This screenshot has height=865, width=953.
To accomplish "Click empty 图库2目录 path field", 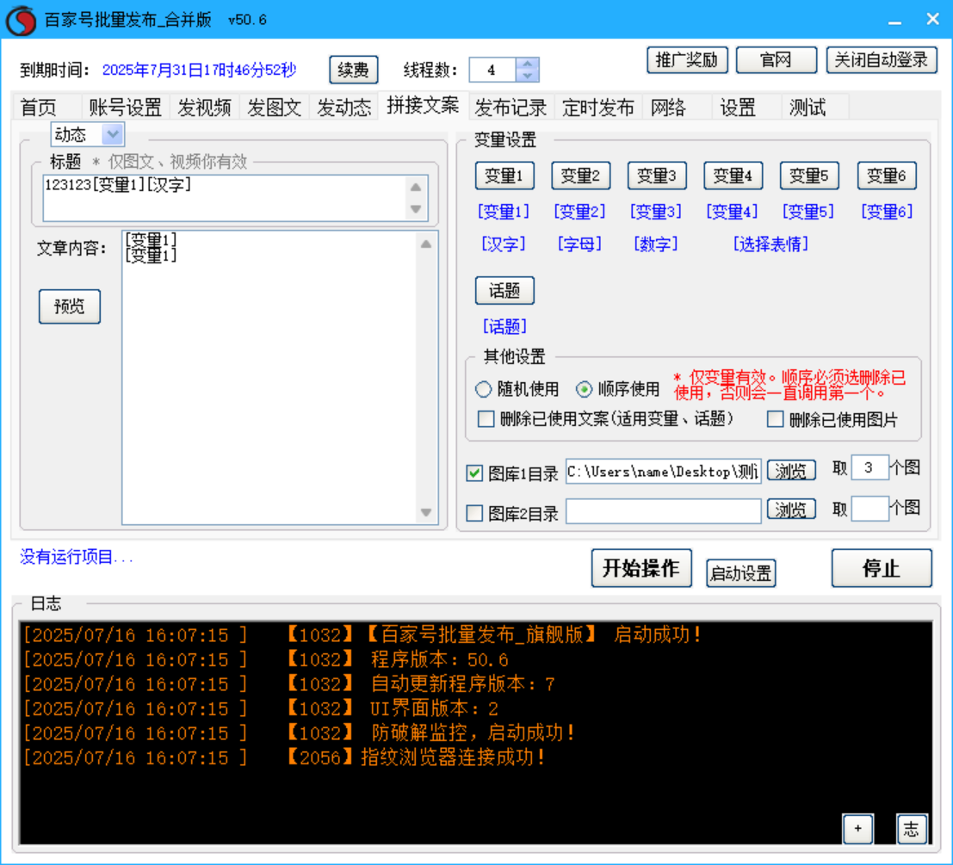I will click(x=663, y=511).
